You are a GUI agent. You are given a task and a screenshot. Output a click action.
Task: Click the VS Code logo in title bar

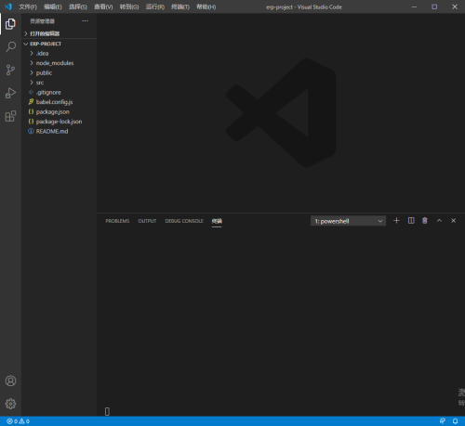click(x=8, y=6)
